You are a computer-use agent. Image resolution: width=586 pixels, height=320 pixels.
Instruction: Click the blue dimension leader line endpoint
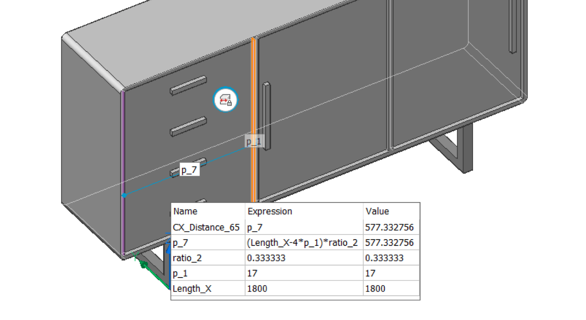(x=124, y=195)
